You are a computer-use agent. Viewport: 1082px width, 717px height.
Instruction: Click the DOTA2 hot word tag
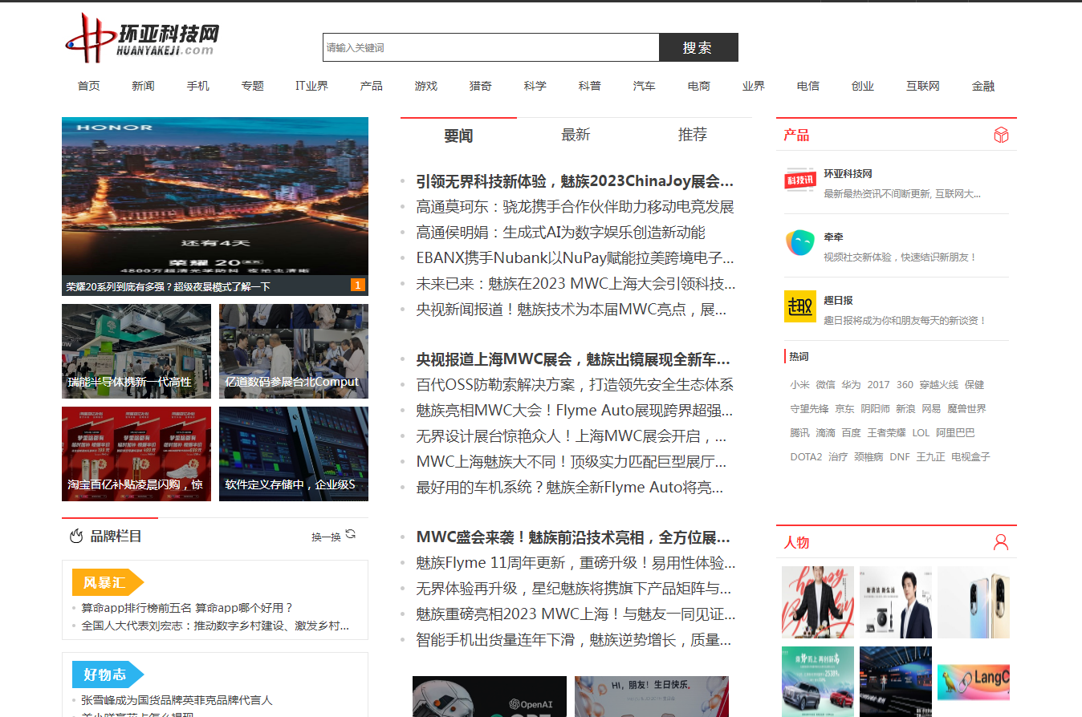pyautogui.click(x=806, y=457)
